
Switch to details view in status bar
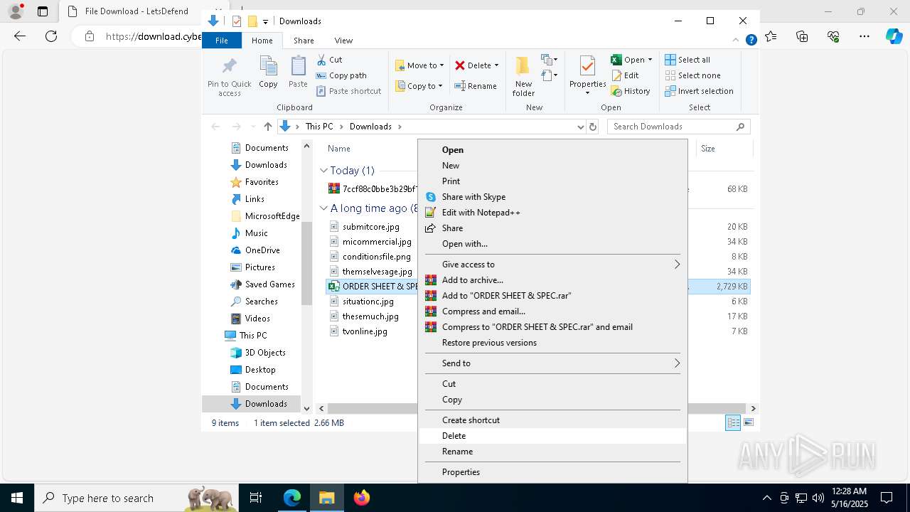(x=733, y=422)
